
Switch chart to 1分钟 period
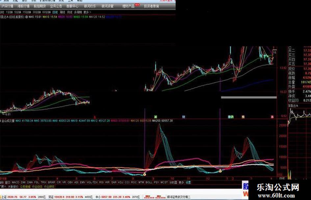(9, 12)
